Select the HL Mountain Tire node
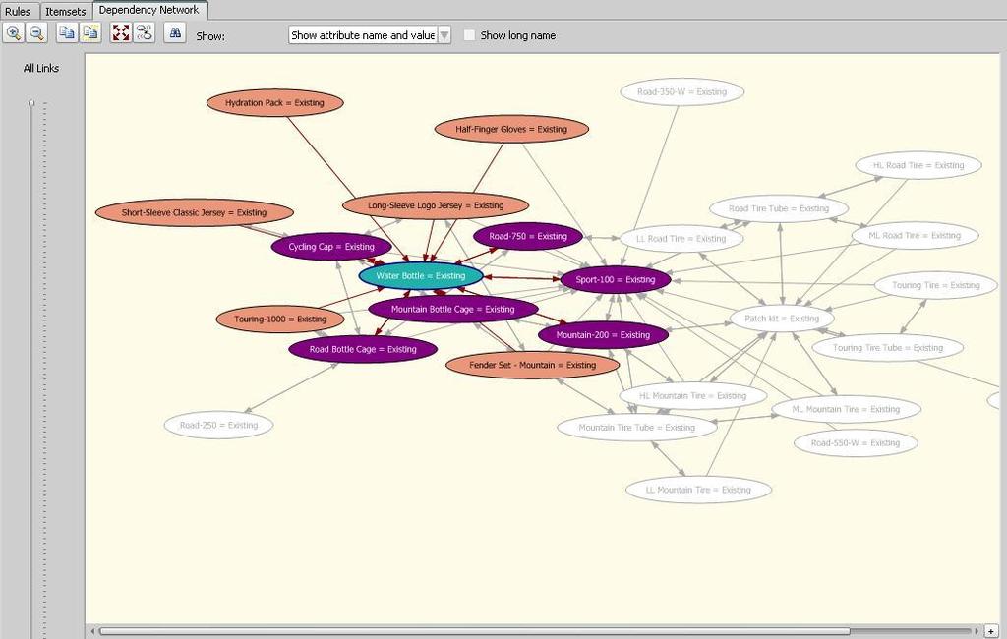The height and width of the screenshot is (639, 1007). (693, 395)
